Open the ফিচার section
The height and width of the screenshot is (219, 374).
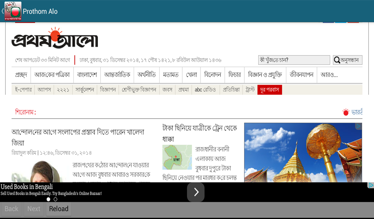[235, 75]
